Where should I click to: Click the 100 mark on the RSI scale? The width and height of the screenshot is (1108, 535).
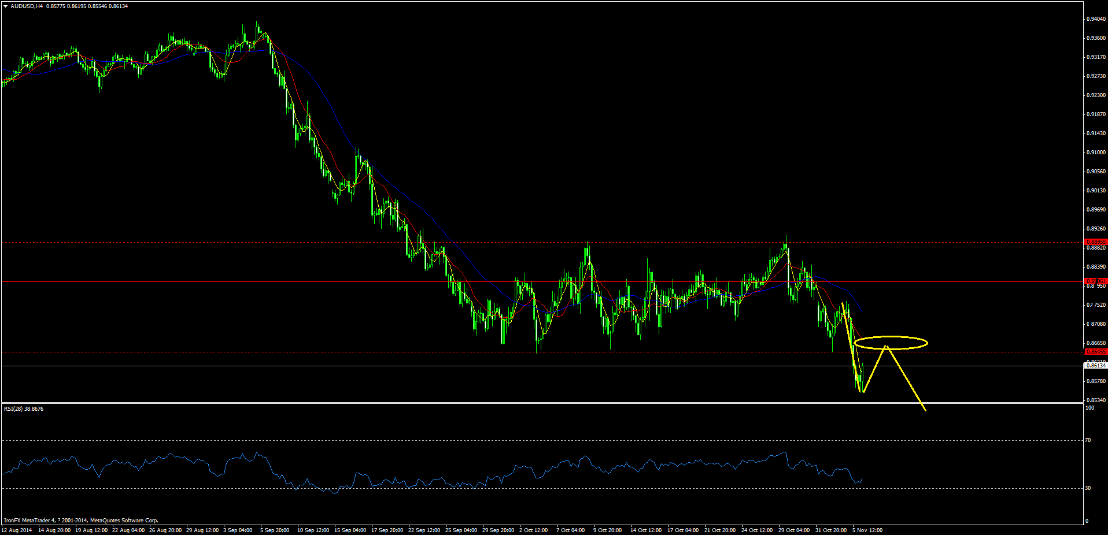coord(1090,408)
